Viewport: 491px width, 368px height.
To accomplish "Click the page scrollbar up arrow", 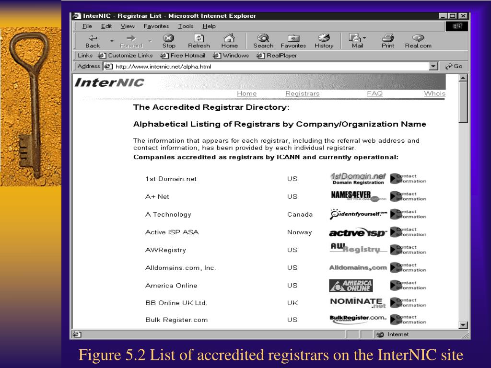I will (463, 78).
